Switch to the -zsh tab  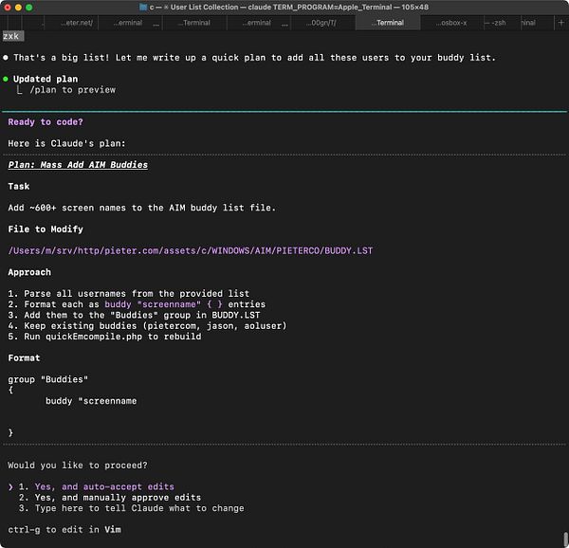(x=503, y=23)
